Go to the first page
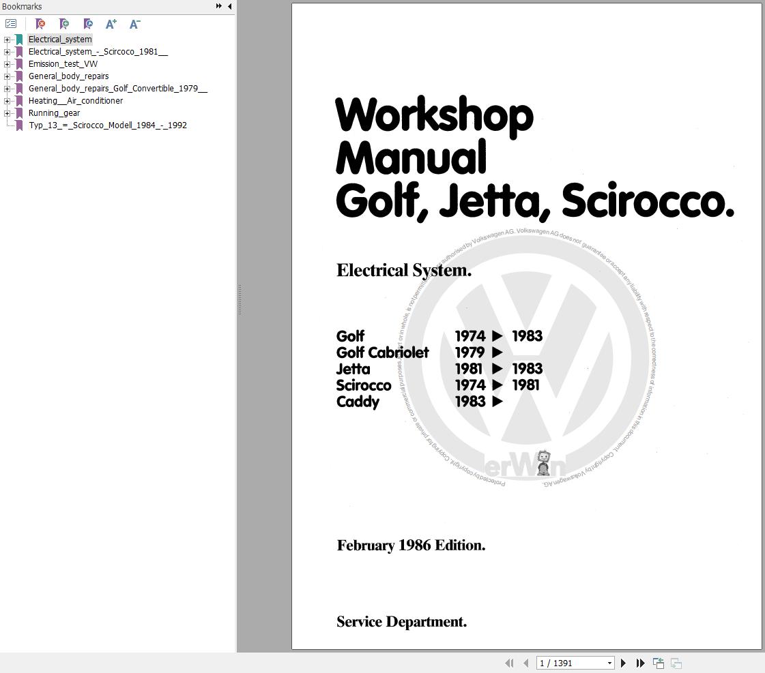The width and height of the screenshot is (765, 673). coord(509,663)
